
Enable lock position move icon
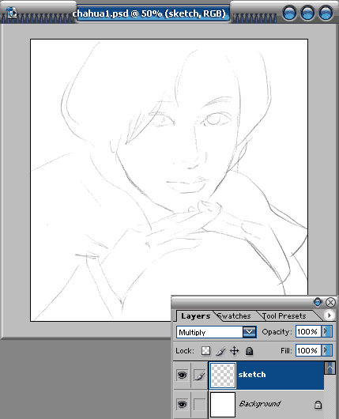coord(234,351)
